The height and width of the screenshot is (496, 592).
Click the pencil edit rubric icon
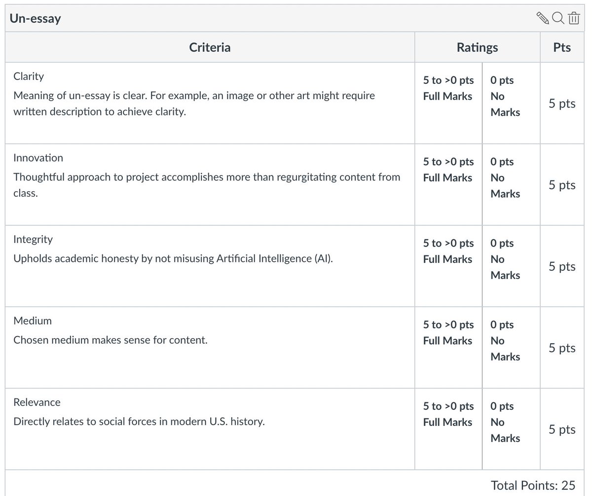pos(542,19)
